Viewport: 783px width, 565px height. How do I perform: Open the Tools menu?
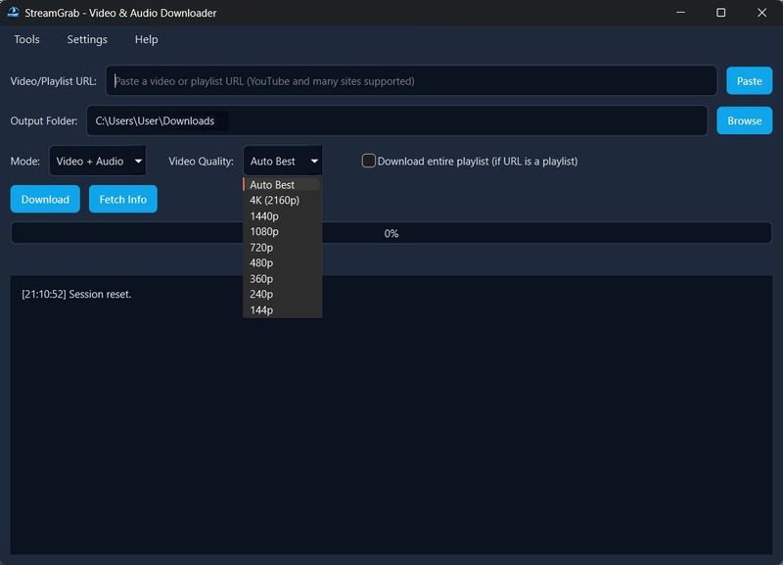[26, 39]
